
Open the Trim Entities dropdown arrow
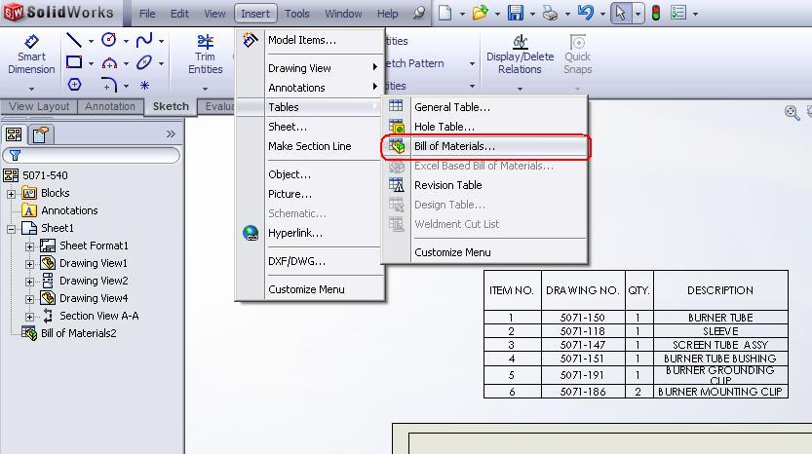(x=205, y=89)
